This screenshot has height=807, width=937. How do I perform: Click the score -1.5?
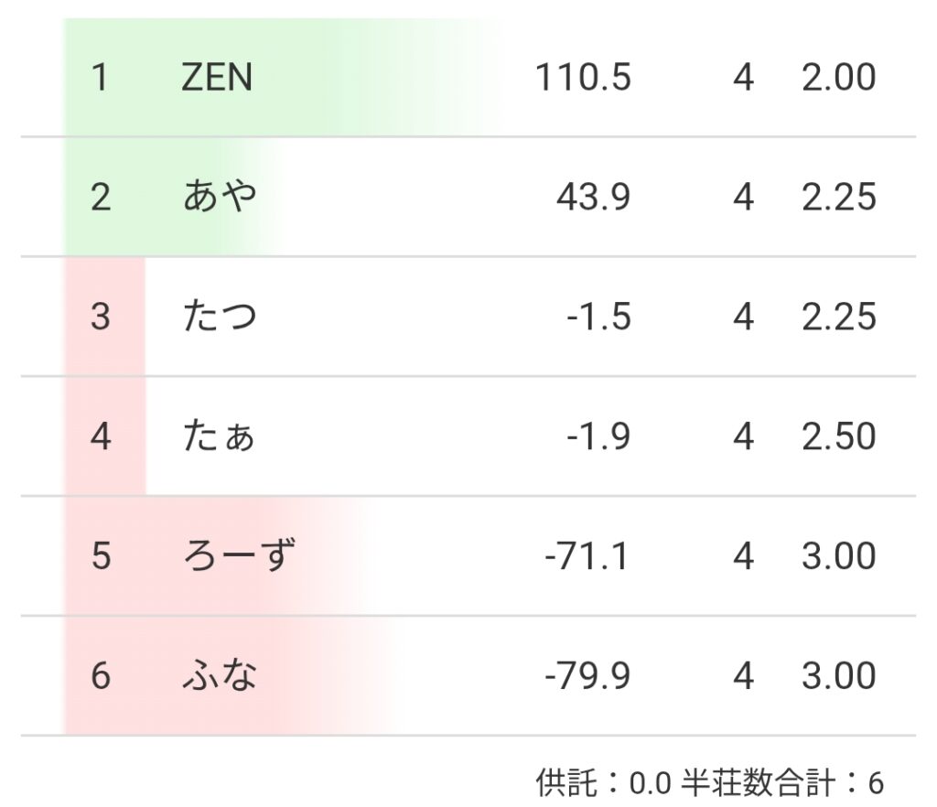pyautogui.click(x=598, y=317)
